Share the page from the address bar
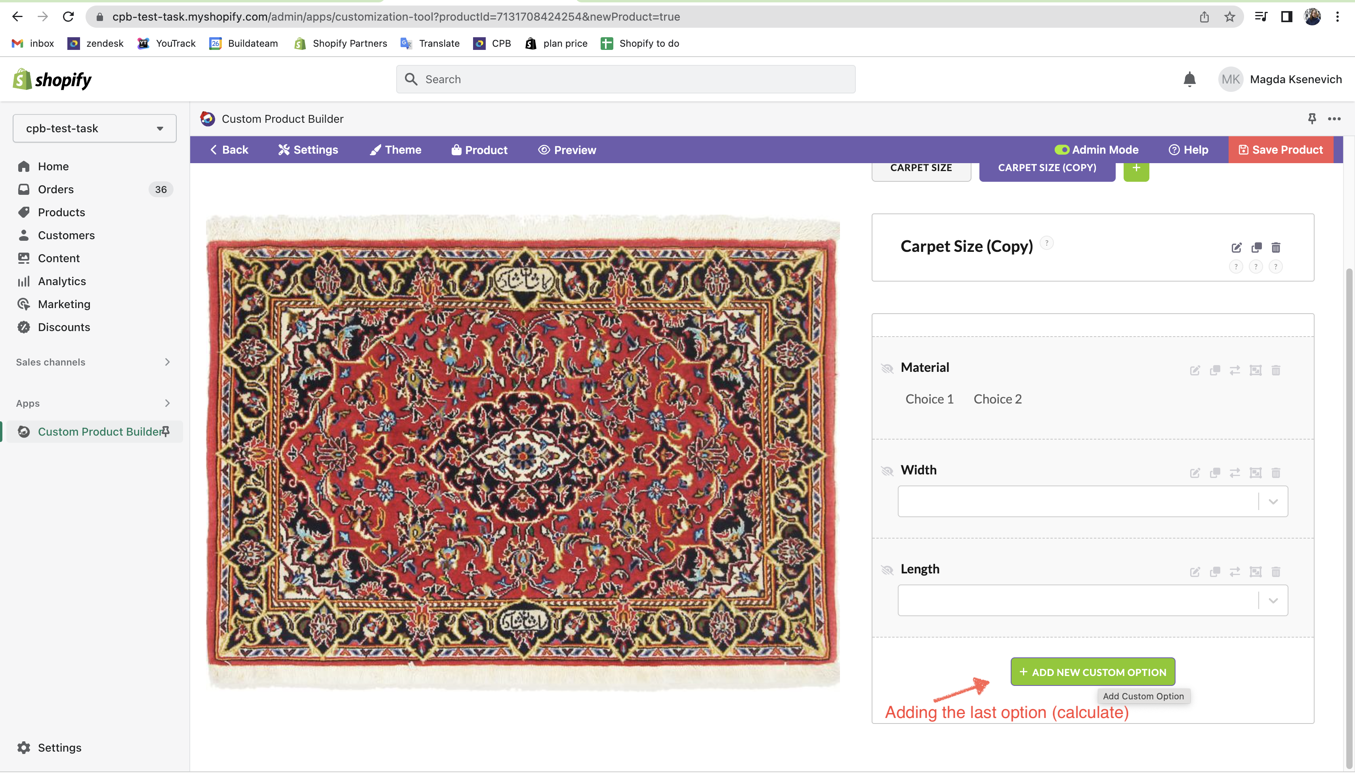 click(1204, 17)
